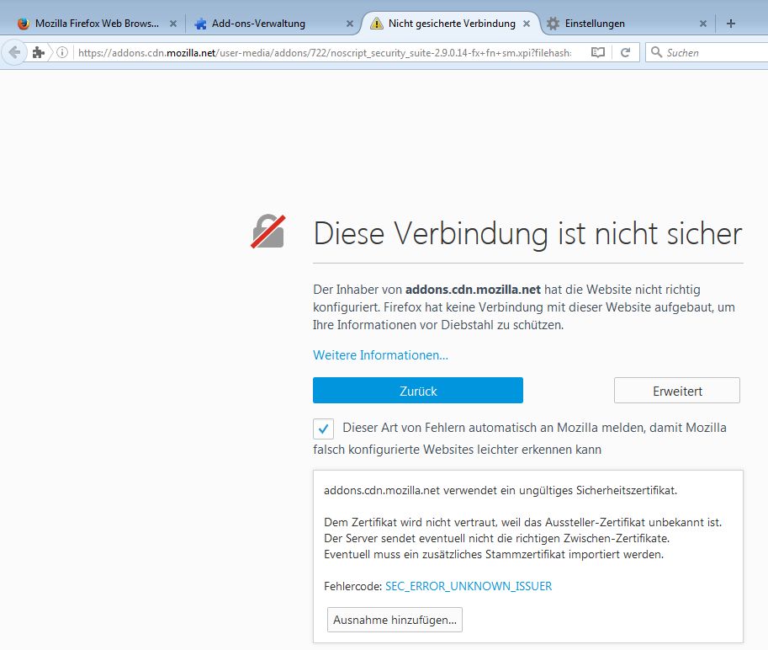The width and height of the screenshot is (768, 650).
Task: Close the Mozilla Firefox Web Browser tab
Action: (x=172, y=24)
